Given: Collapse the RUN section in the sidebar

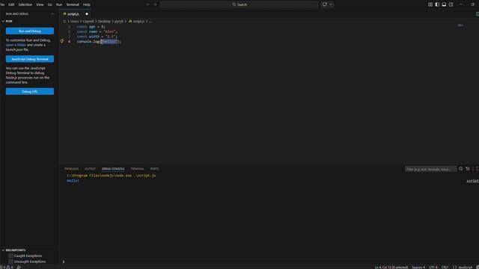Looking at the screenshot, I should click(x=3, y=22).
